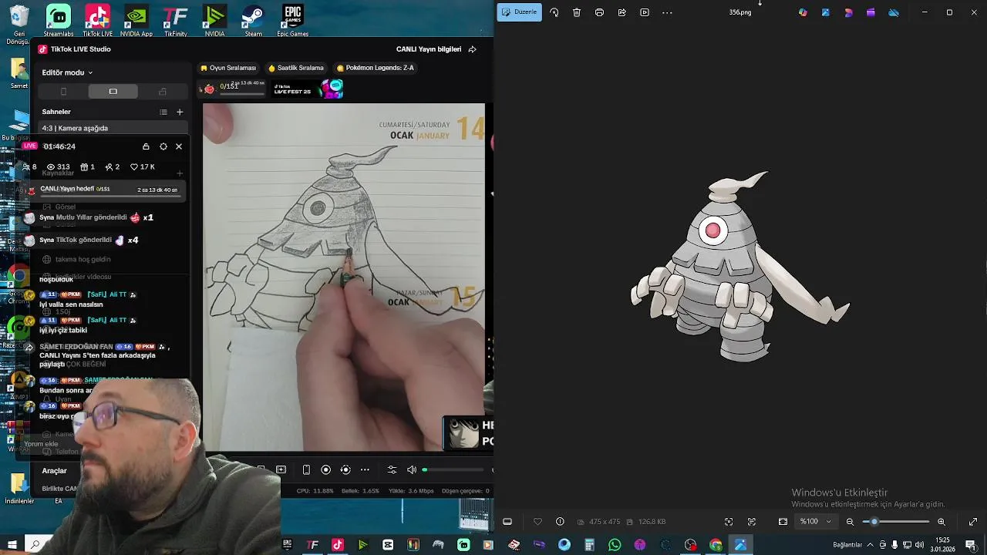Open the audio mixer sliders icon
The image size is (987, 555).
coord(392,469)
